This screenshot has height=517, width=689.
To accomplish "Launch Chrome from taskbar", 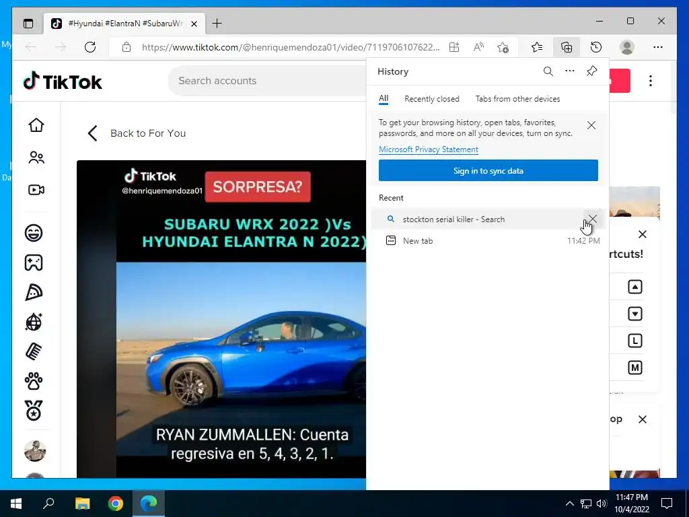I will pos(116,504).
